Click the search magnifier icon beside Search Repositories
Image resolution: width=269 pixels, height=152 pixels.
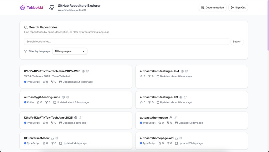[26, 27]
